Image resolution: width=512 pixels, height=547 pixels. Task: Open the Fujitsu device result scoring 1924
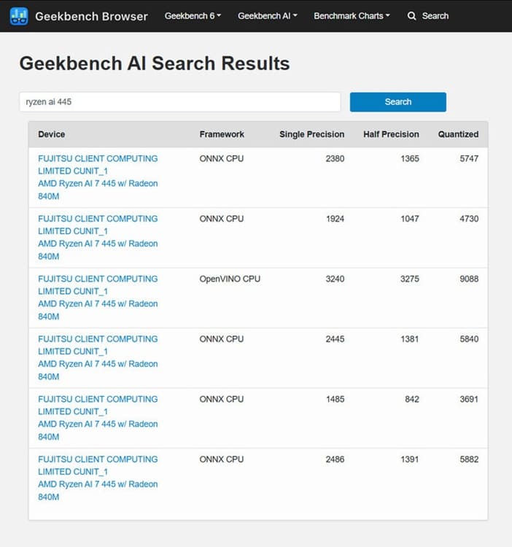tap(98, 230)
